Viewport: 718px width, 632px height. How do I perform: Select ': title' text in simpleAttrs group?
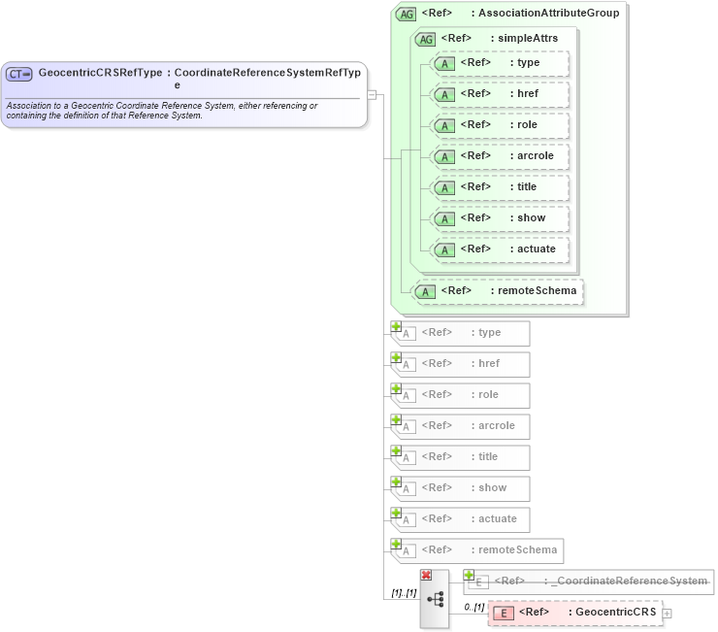coord(523,187)
